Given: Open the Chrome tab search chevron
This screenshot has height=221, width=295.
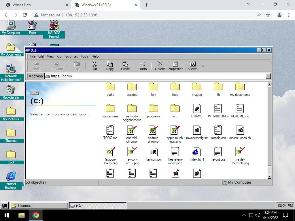Looking at the screenshot, I should (x=249, y=4).
